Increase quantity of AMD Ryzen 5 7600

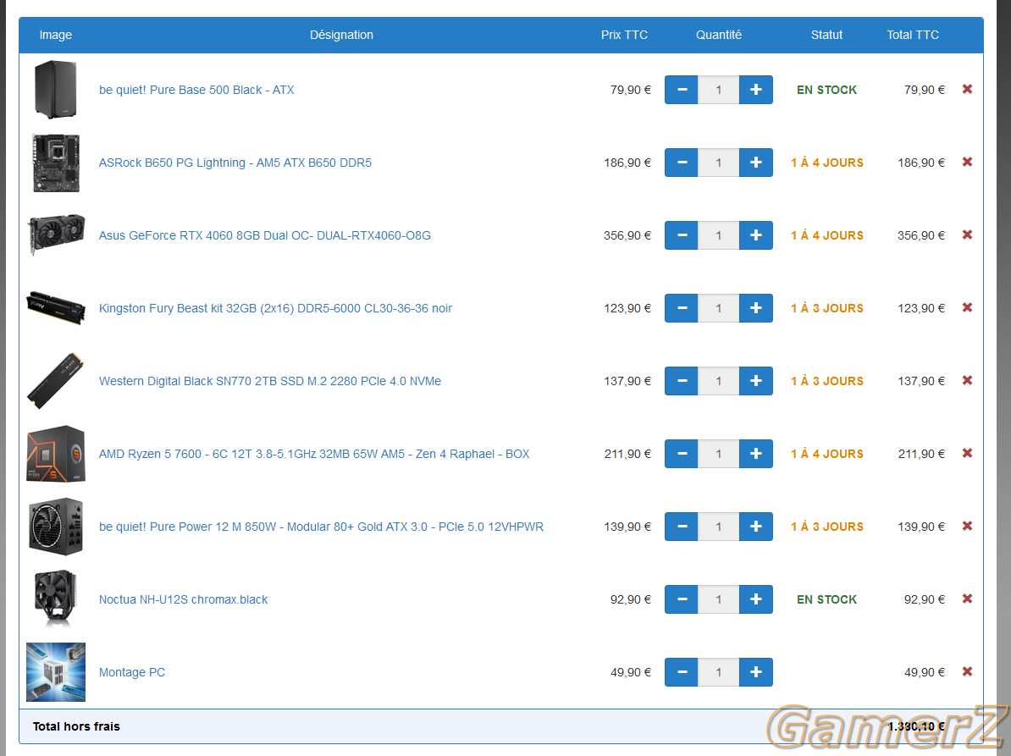coord(755,454)
